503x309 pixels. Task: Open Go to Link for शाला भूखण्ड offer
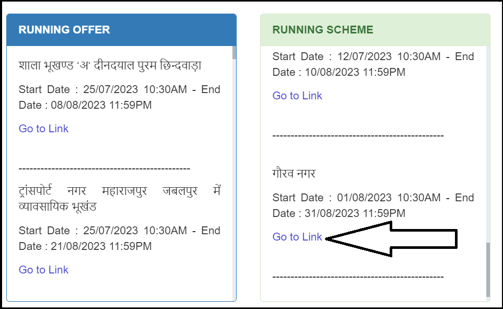[44, 129]
